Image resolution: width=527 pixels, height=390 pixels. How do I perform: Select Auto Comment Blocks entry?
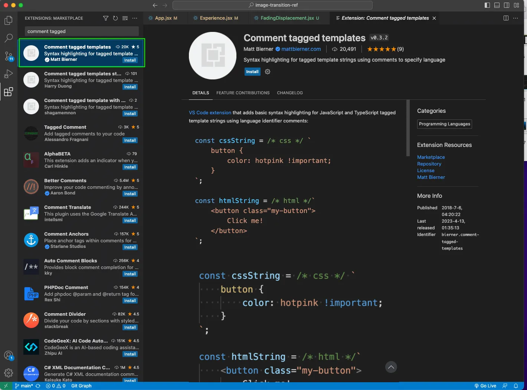[x=81, y=267]
